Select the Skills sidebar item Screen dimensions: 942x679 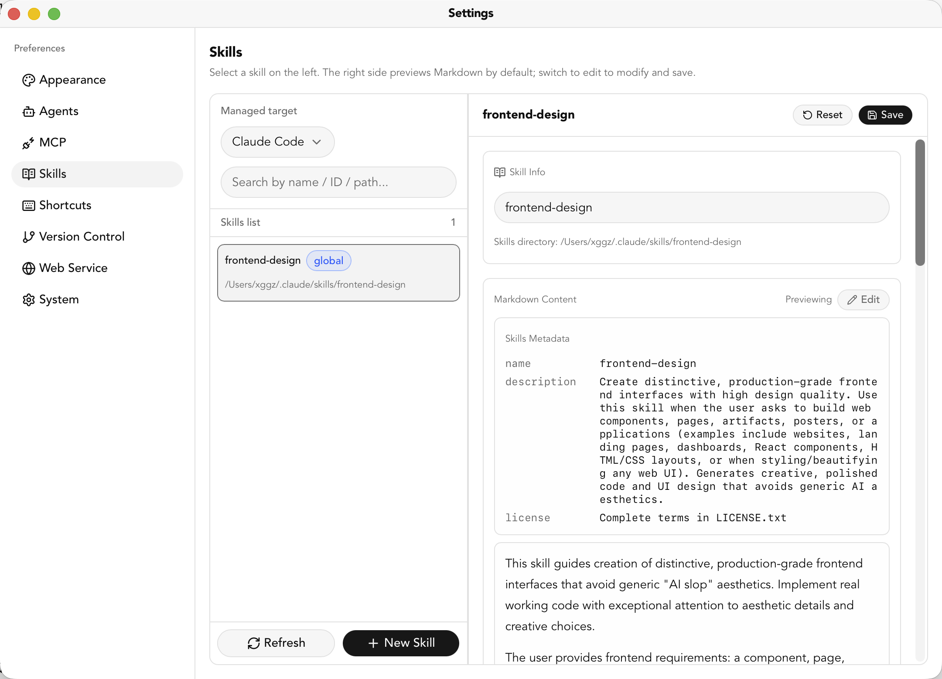click(97, 174)
